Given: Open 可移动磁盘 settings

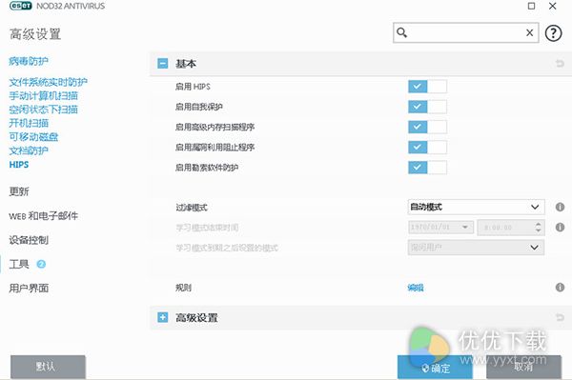Looking at the screenshot, I should [x=33, y=136].
